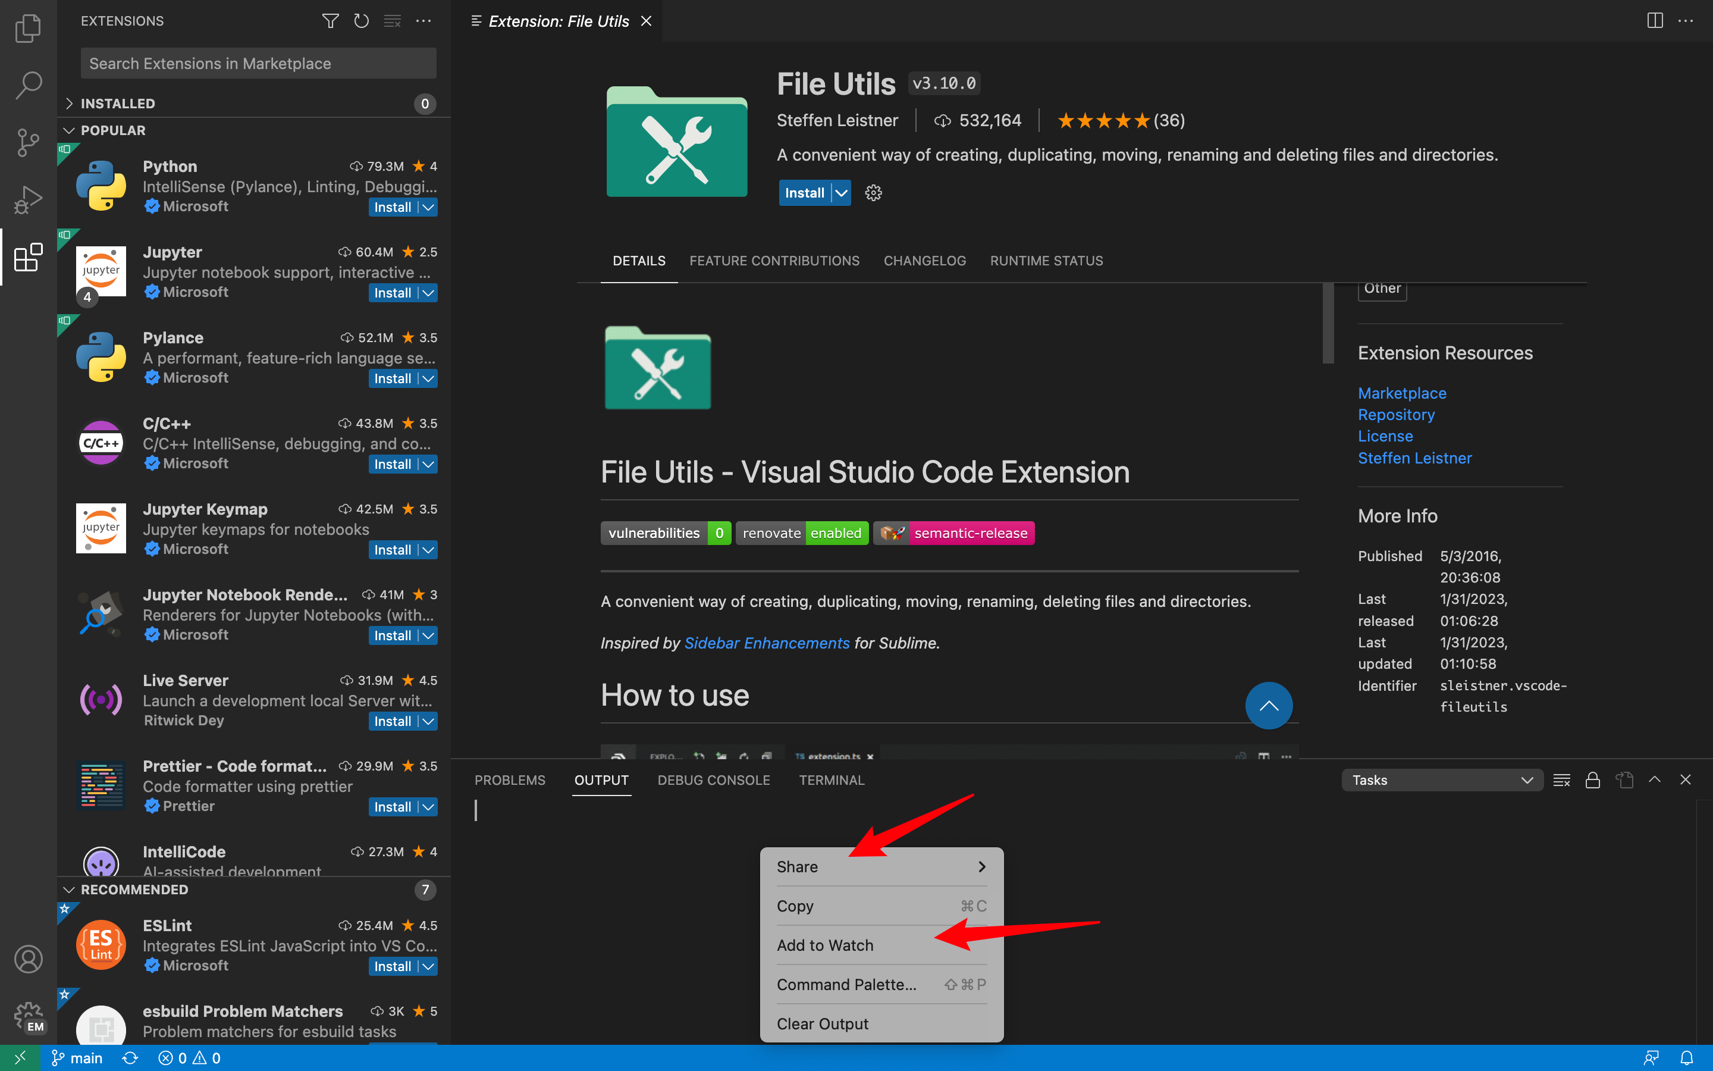This screenshot has width=1713, height=1071.
Task: Collapse the RECOMMENDED section
Action: [x=253, y=890]
